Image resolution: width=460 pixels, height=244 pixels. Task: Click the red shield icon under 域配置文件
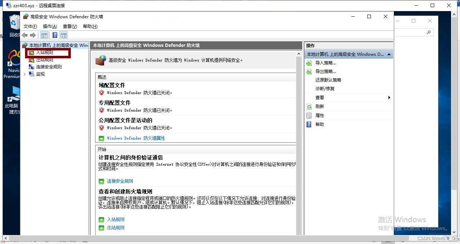(102, 93)
